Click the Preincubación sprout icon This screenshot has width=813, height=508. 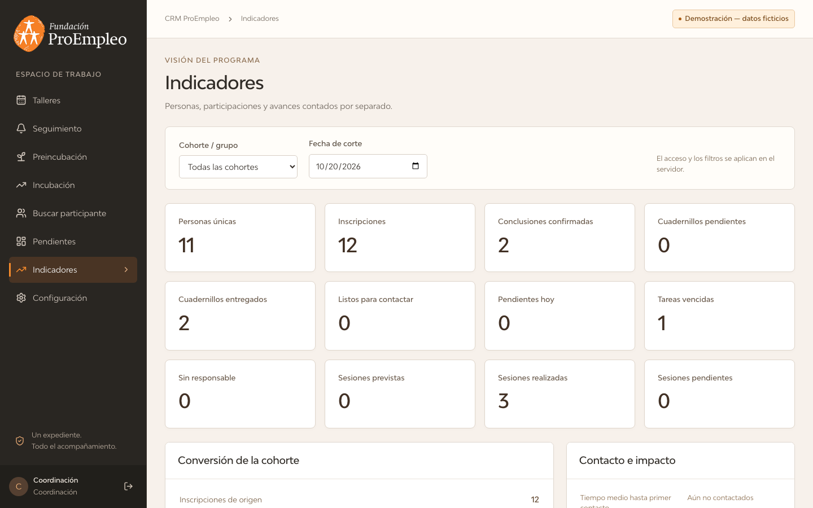tap(21, 157)
